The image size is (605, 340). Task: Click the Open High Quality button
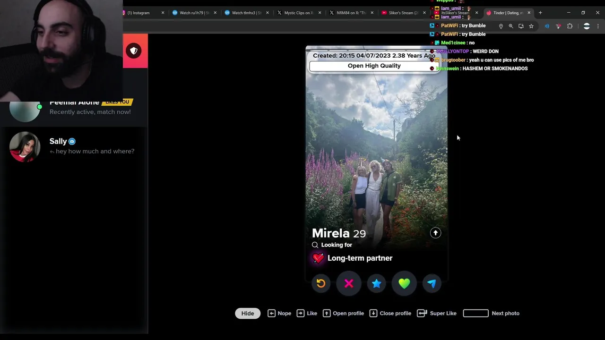(374, 66)
